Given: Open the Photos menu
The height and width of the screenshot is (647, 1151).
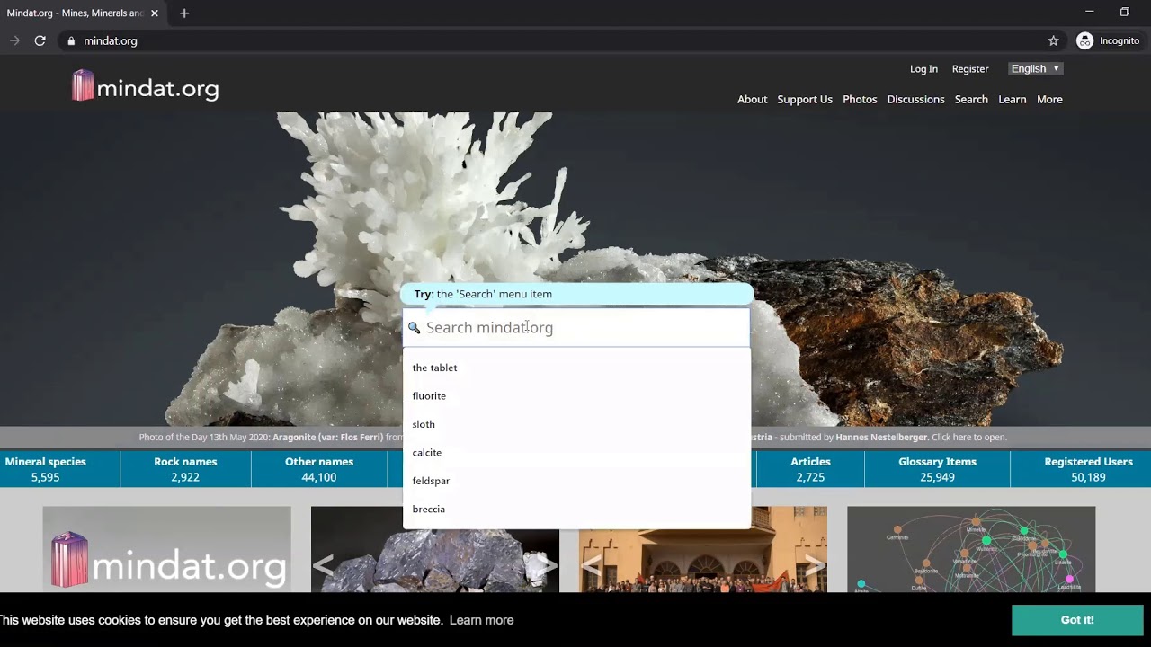Looking at the screenshot, I should [860, 99].
